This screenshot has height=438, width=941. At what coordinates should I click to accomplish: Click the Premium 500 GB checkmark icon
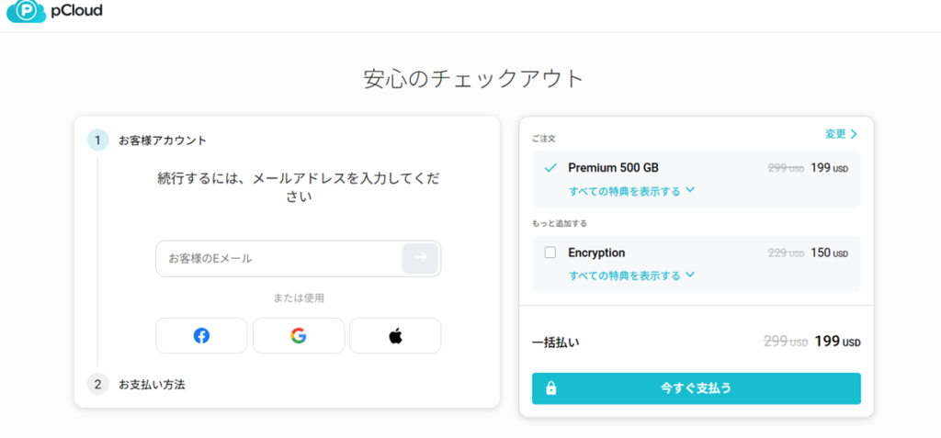[550, 168]
